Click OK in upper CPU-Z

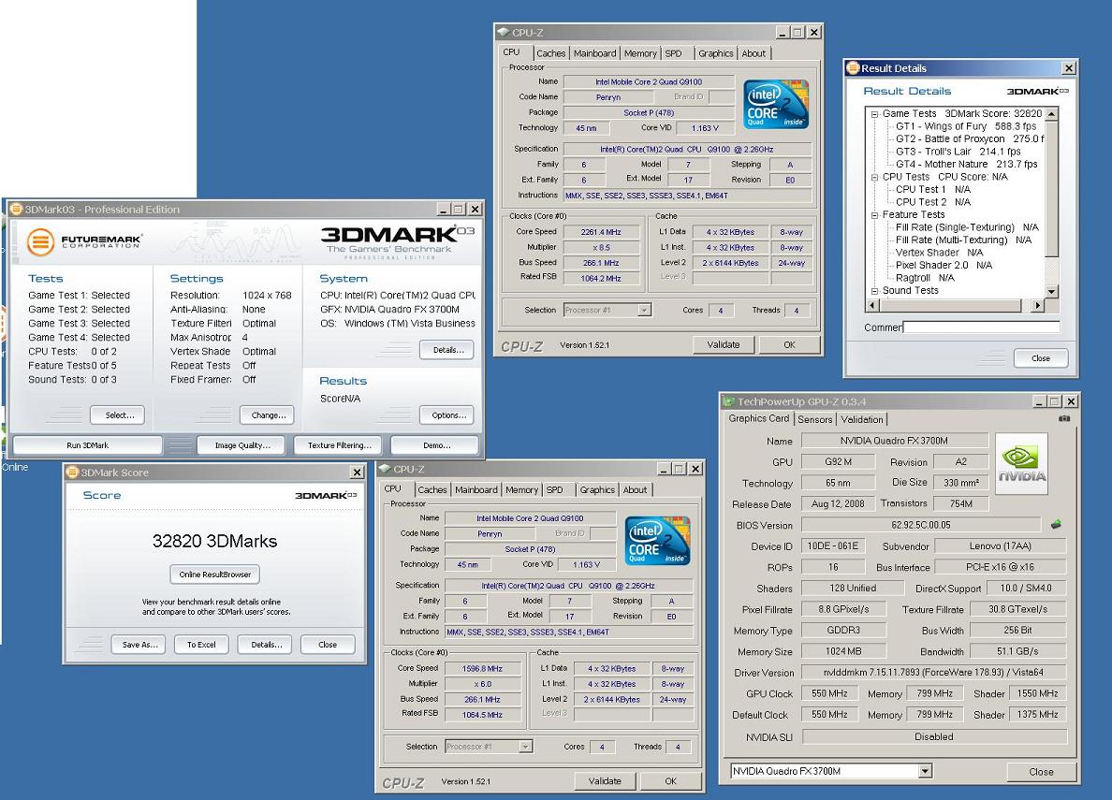point(789,344)
